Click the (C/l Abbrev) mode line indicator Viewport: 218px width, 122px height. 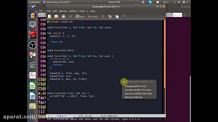[109, 116]
